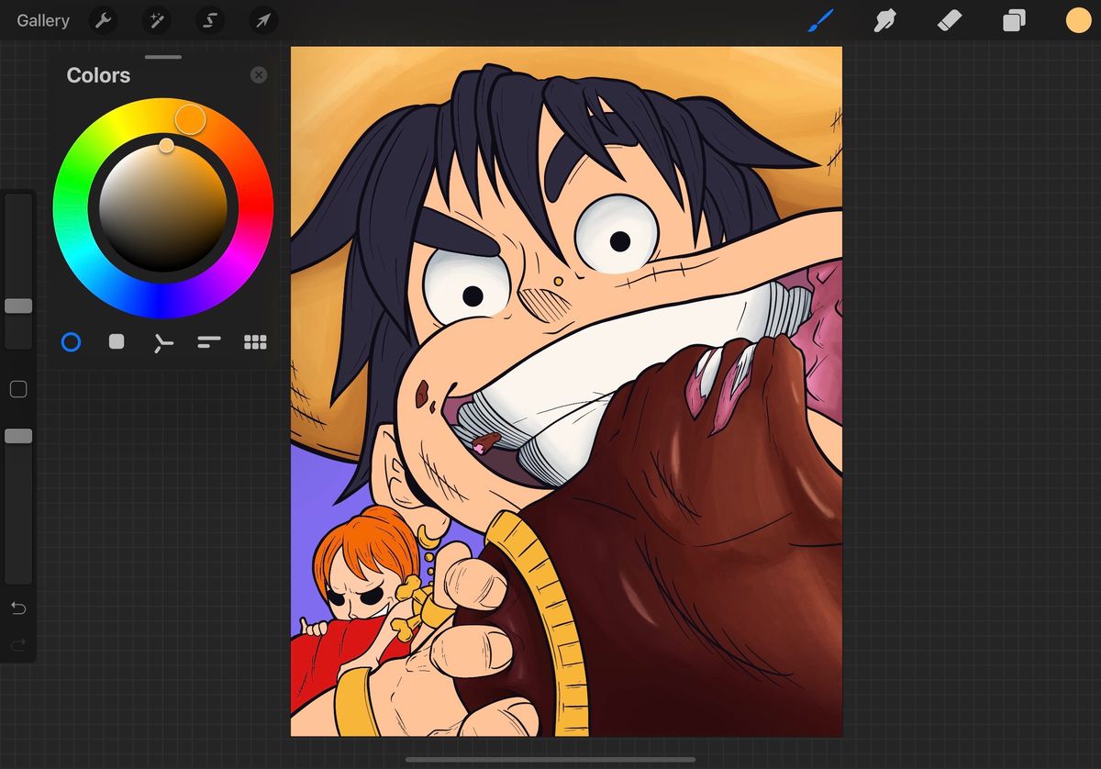Viewport: 1101px width, 769px height.
Task: Click the Colors panel drag handle bar
Action: (x=163, y=57)
